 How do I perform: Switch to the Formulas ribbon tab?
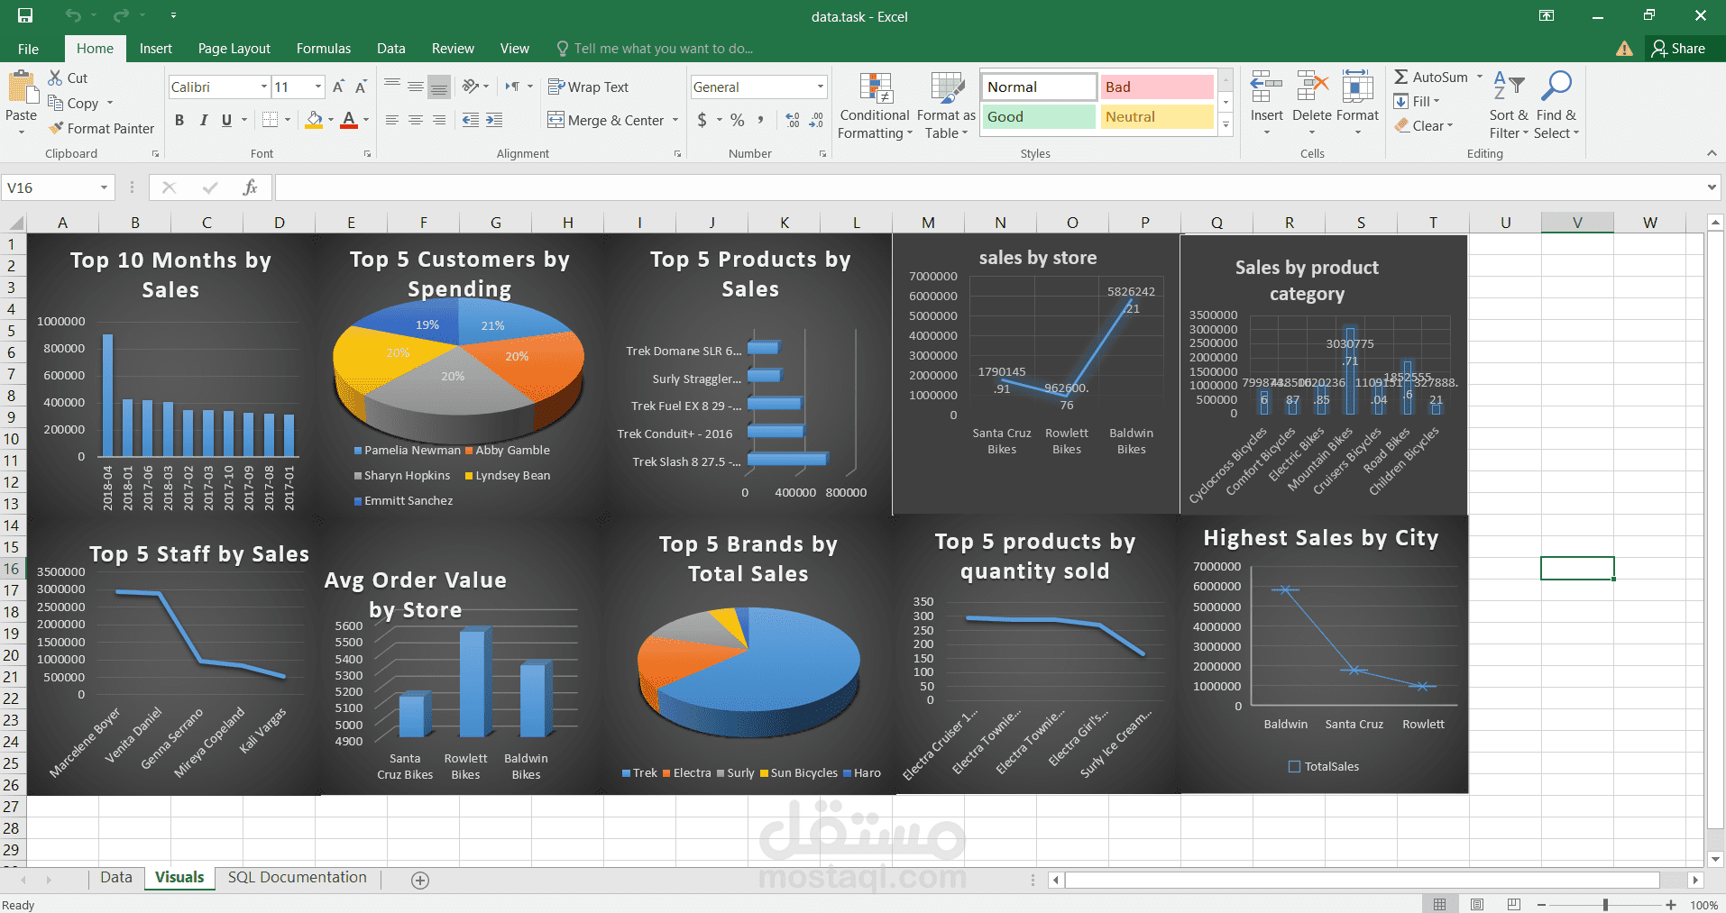(323, 48)
